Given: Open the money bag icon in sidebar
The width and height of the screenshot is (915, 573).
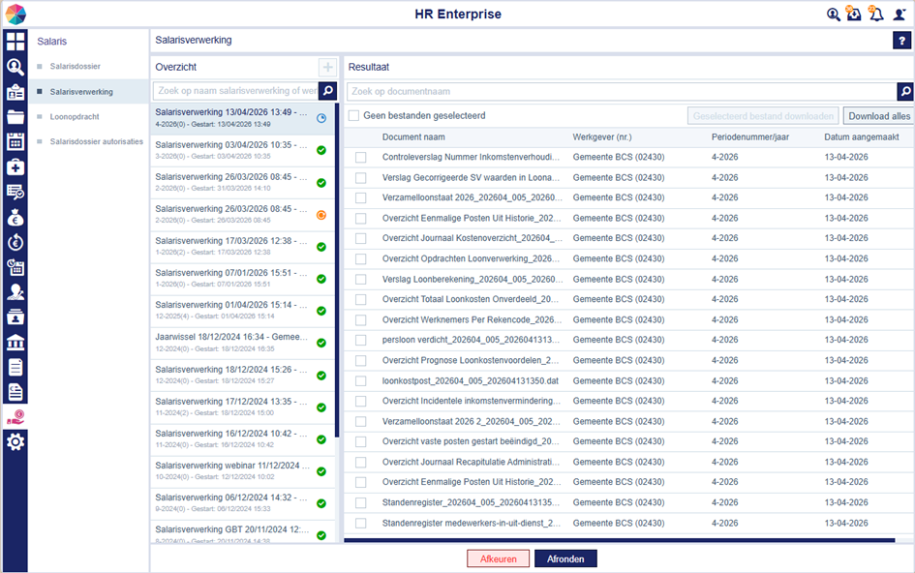Looking at the screenshot, I should pyautogui.click(x=15, y=217).
